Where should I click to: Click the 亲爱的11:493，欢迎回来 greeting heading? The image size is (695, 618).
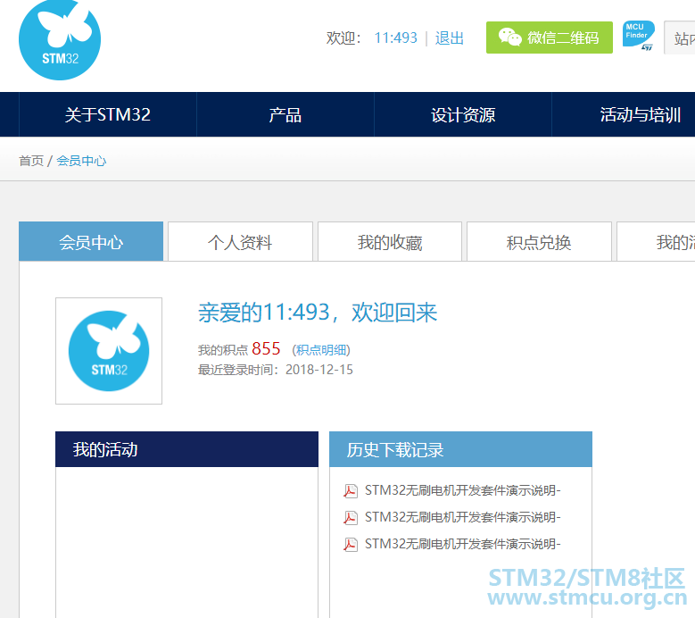318,313
